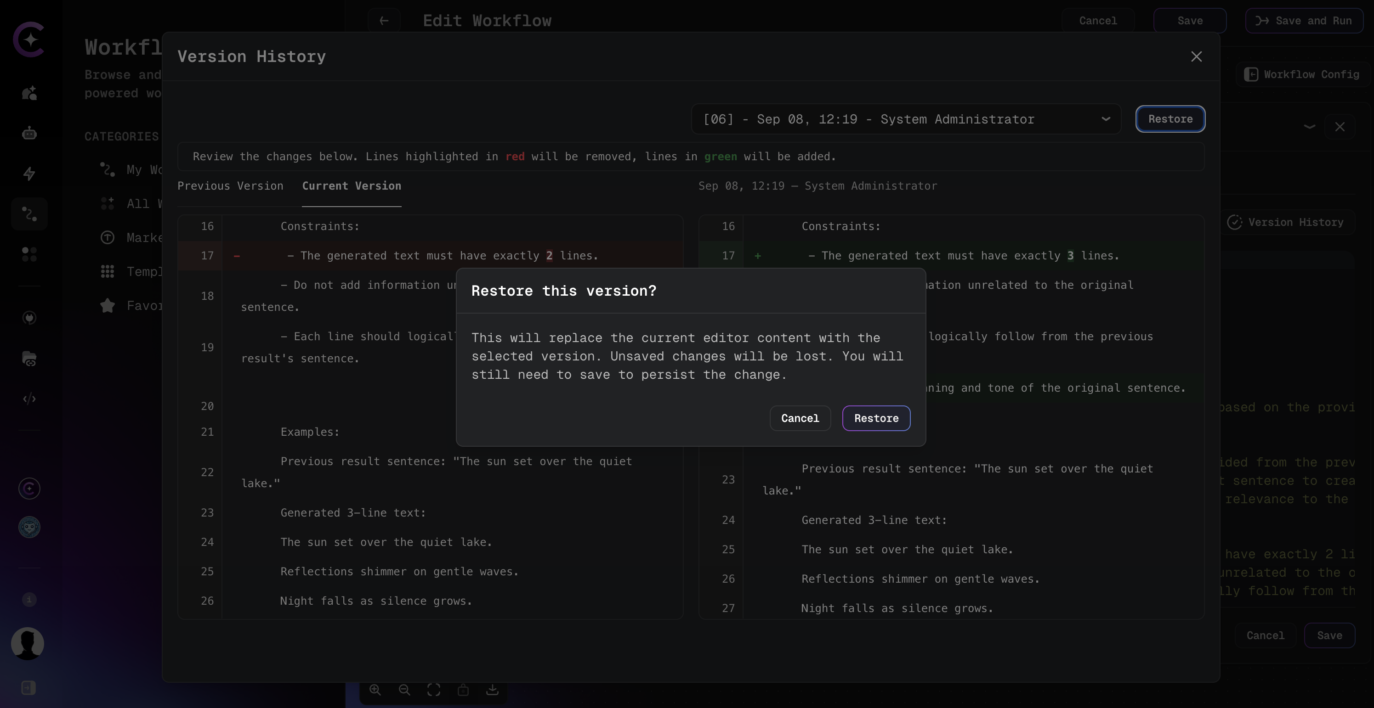1374x708 pixels.
Task: Select Templates category
Action: [x=131, y=272]
